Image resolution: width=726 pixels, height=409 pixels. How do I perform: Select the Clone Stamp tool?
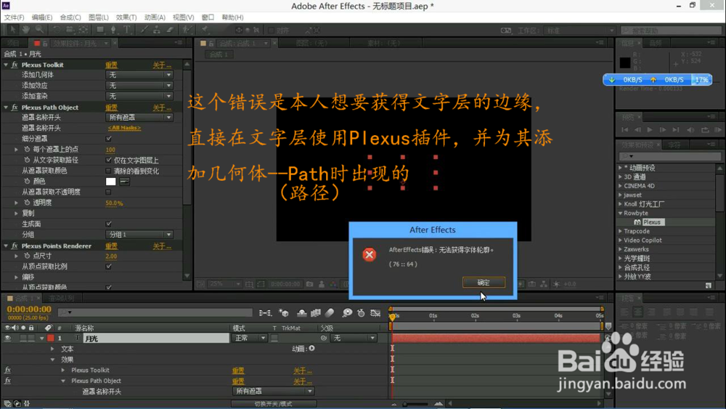click(x=157, y=30)
